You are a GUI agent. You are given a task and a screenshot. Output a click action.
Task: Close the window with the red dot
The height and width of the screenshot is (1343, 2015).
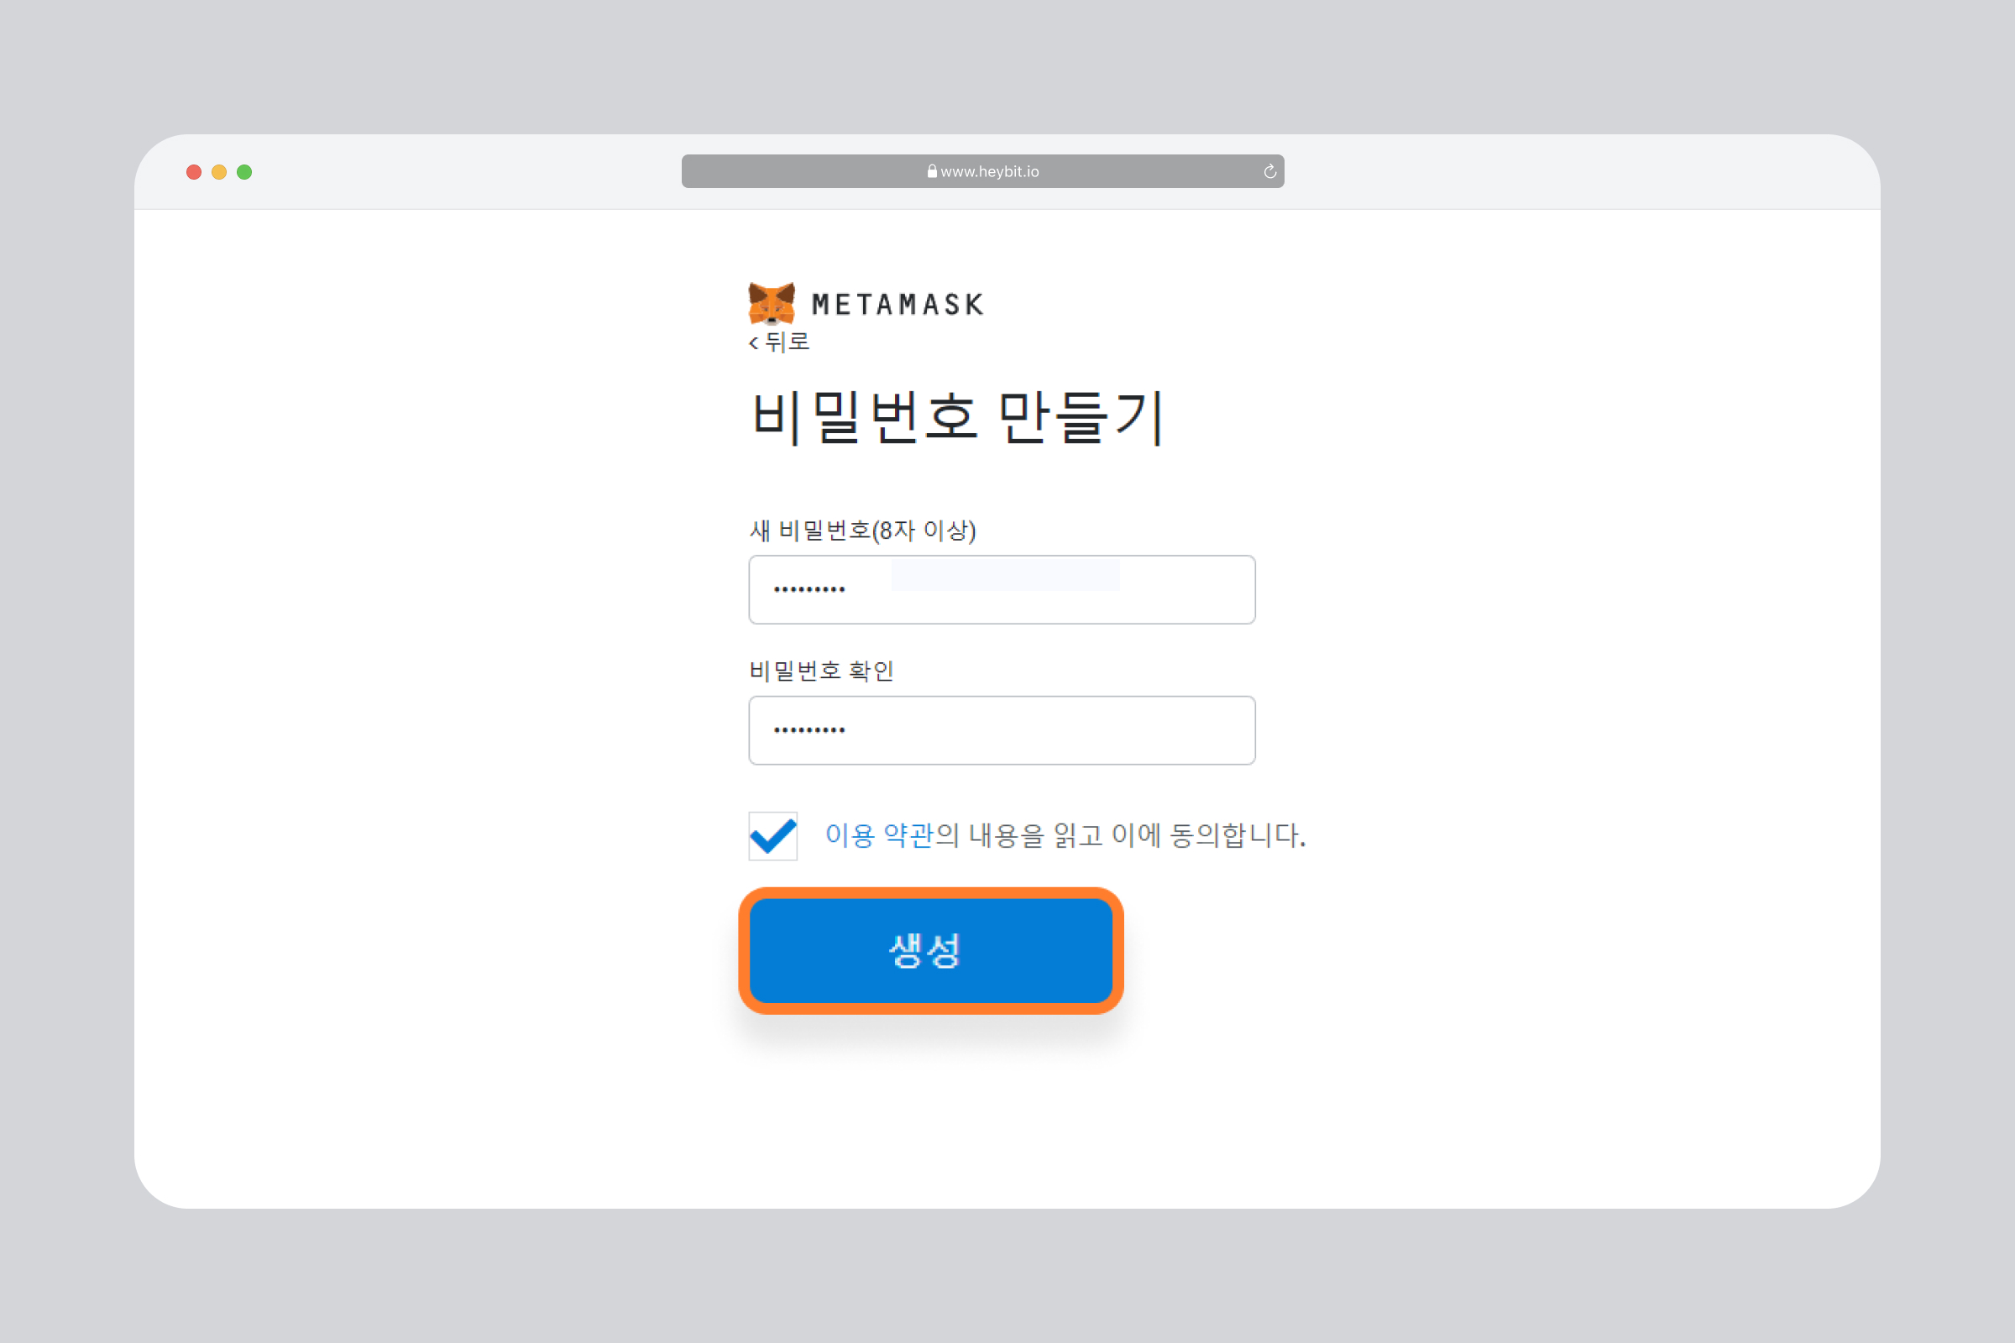pyautogui.click(x=194, y=172)
